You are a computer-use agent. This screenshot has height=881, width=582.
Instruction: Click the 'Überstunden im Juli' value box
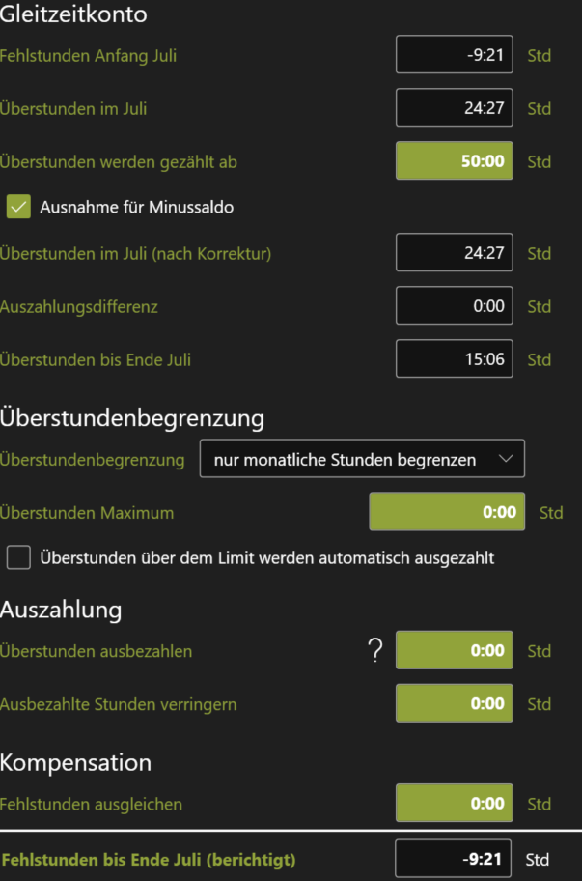point(454,108)
